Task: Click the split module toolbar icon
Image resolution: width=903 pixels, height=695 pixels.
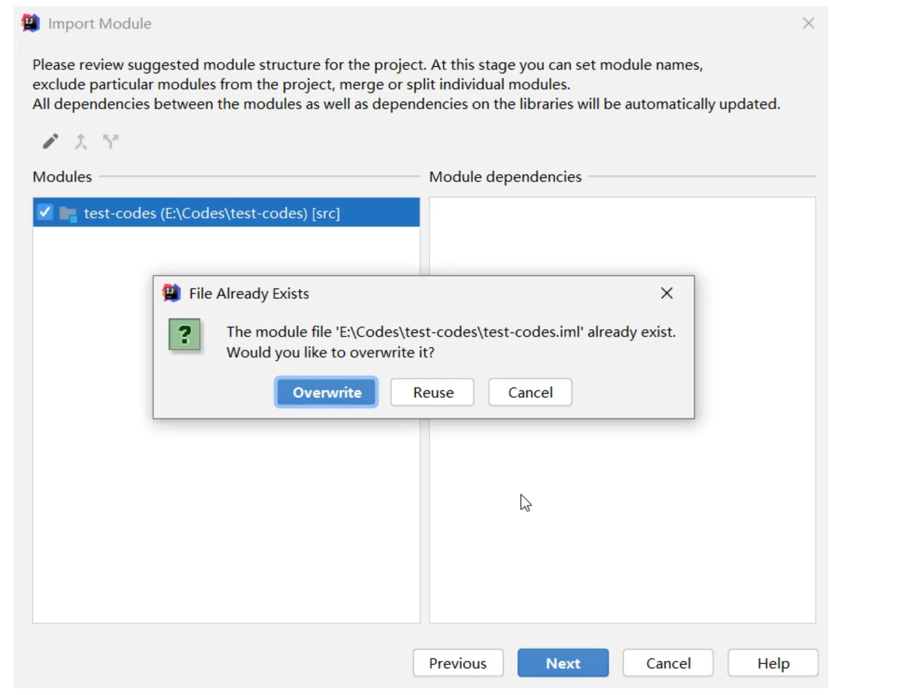Action: click(110, 142)
